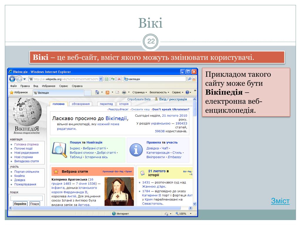Click the Home house icon
Screen dimensions: 301x225
point(97,92)
